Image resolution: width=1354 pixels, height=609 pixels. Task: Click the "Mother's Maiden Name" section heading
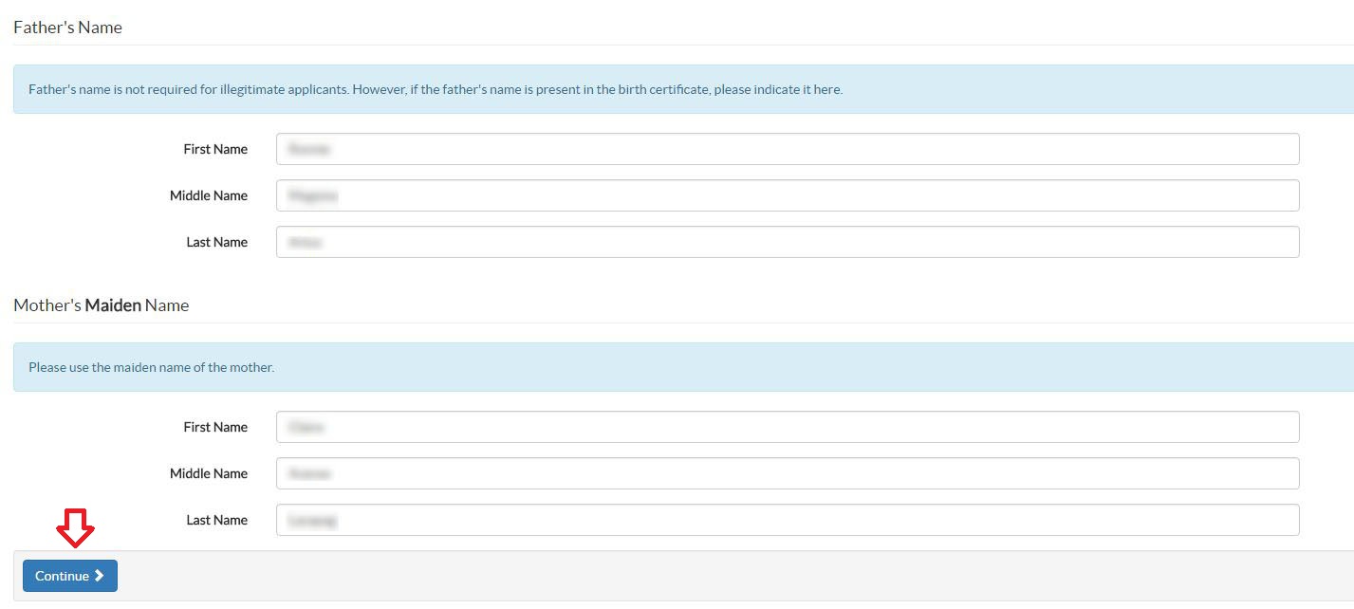(x=101, y=305)
